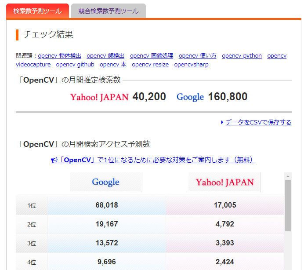
Task: Select Google value 19,167 in 2位 row
Action: [107, 224]
